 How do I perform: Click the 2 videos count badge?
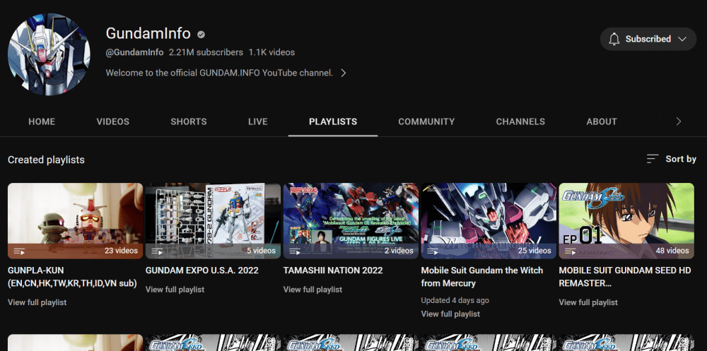click(x=399, y=251)
